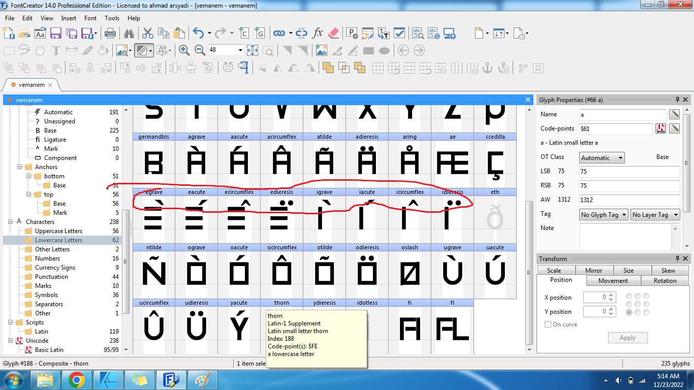Click the Add Characters icon with C
694x390 pixels.
(x=243, y=34)
